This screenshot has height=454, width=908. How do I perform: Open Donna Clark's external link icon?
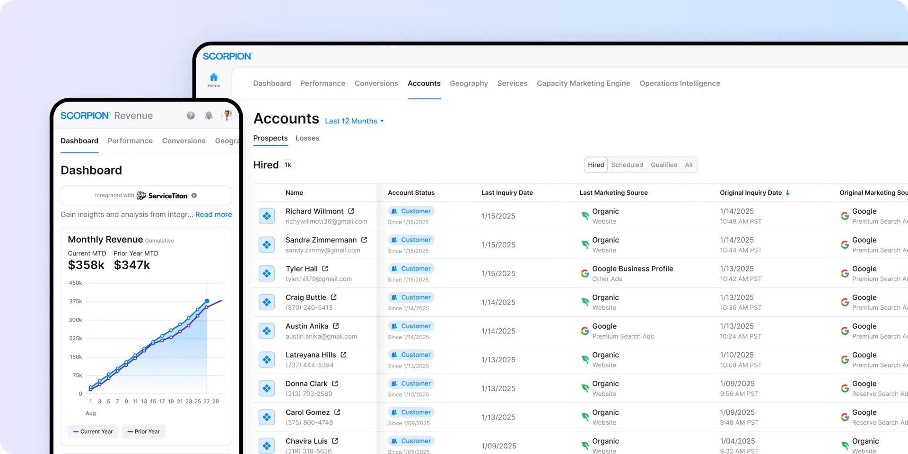click(335, 384)
